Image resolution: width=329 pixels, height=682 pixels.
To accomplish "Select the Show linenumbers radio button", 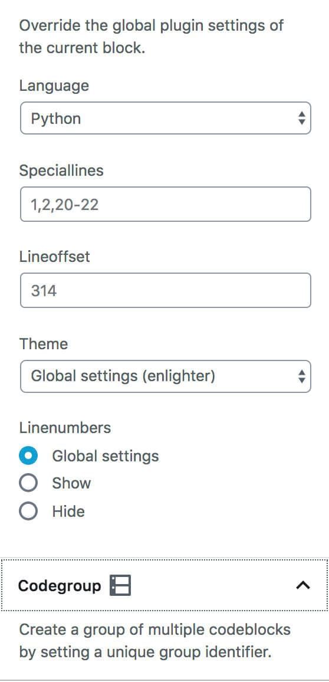I will [28, 483].
